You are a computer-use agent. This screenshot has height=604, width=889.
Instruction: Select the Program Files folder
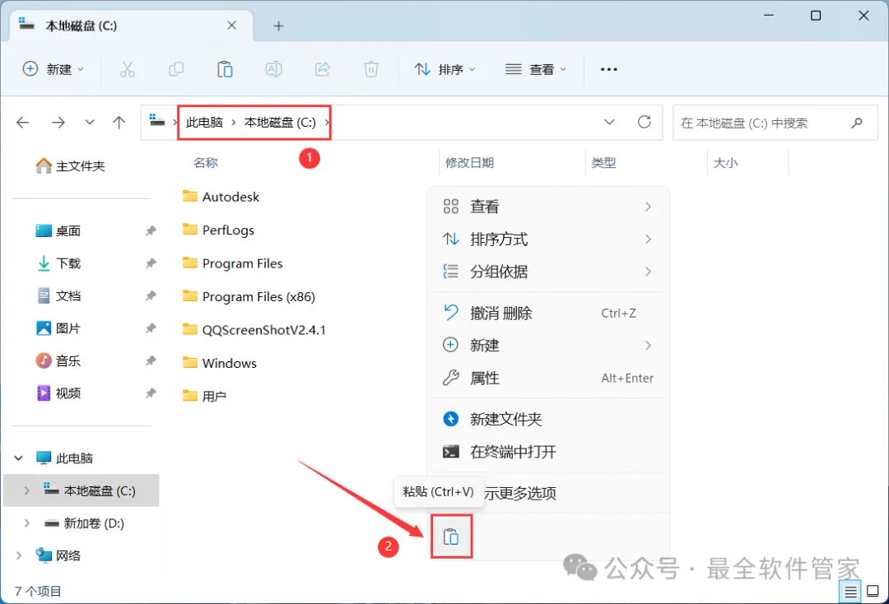[232, 263]
